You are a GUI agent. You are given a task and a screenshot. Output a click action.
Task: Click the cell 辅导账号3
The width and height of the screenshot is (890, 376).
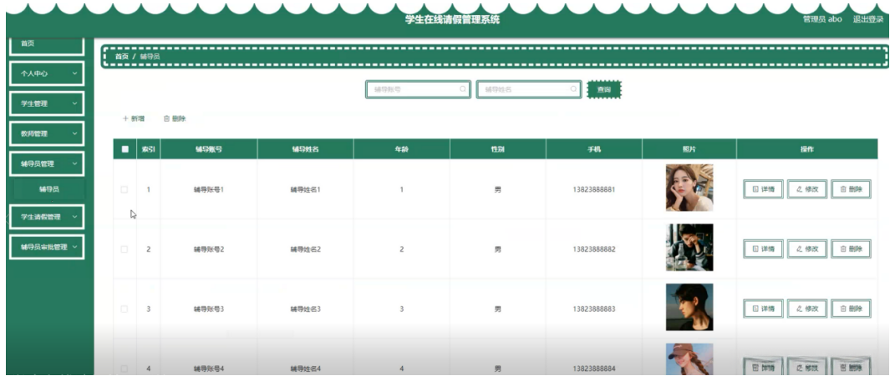point(209,309)
